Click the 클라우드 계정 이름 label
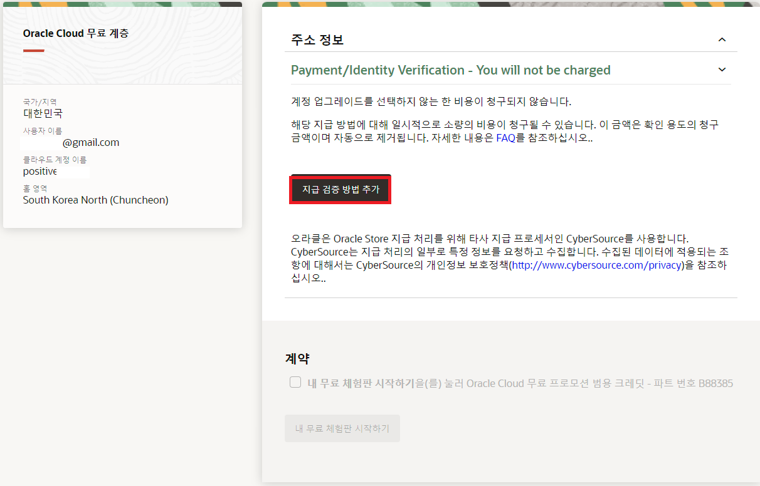This screenshot has height=486, width=760. (55, 160)
